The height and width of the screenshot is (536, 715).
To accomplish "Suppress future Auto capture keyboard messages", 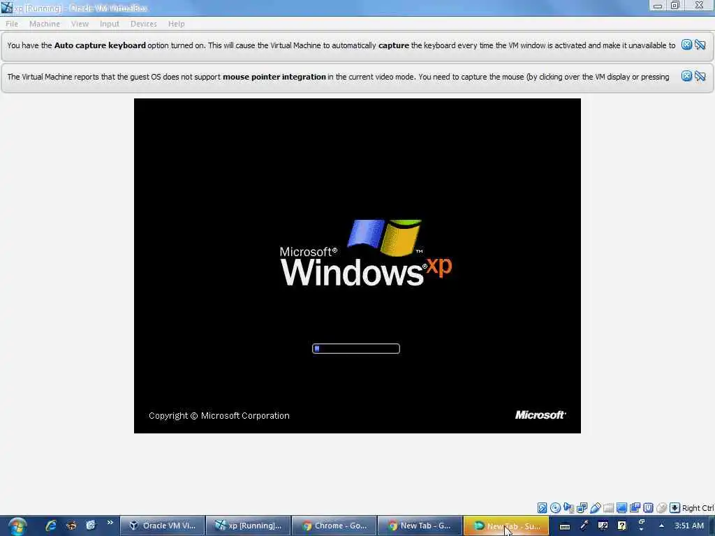I will 700,45.
